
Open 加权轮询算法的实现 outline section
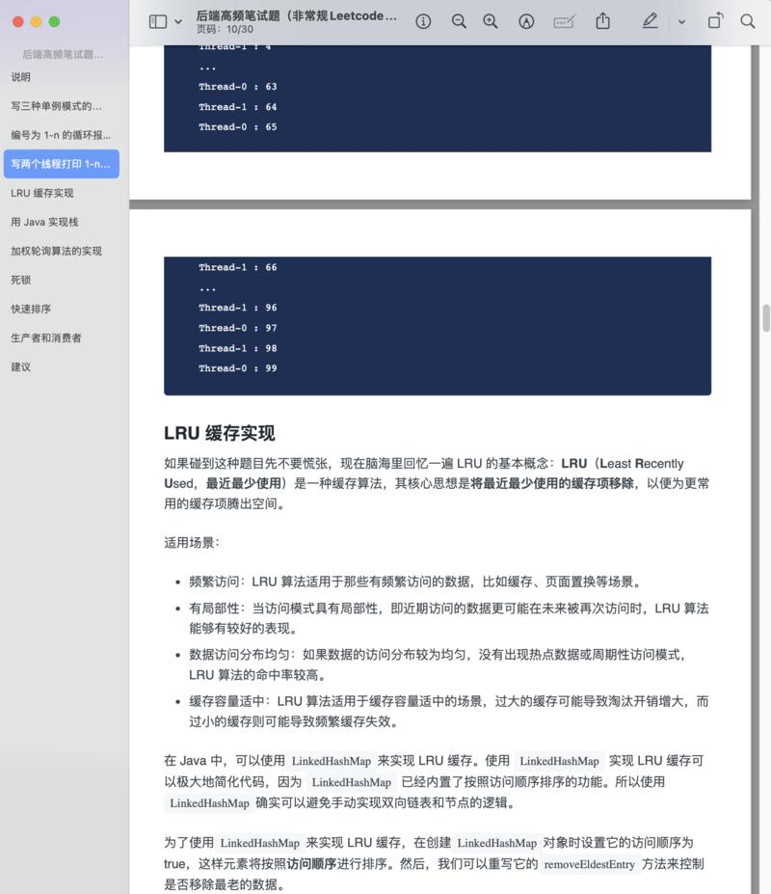56,251
